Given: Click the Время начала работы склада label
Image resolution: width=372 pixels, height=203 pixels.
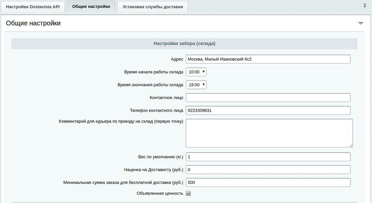Looking at the screenshot, I should pos(154,72).
